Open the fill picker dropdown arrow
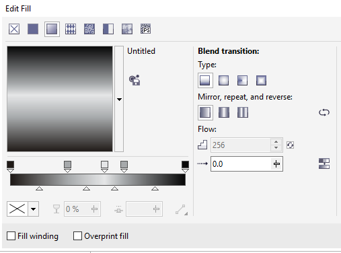The height and width of the screenshot is (253, 341). tap(119, 99)
